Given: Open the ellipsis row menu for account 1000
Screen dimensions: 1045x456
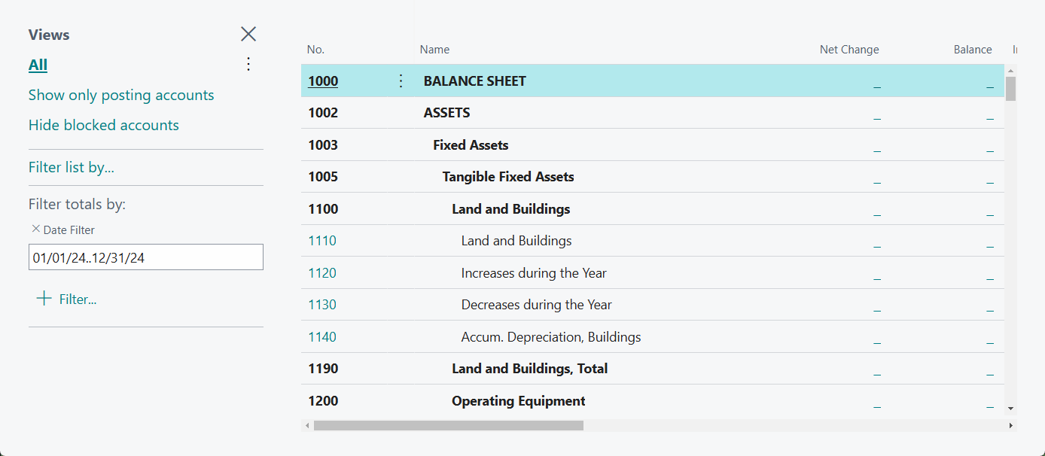Looking at the screenshot, I should click(401, 81).
